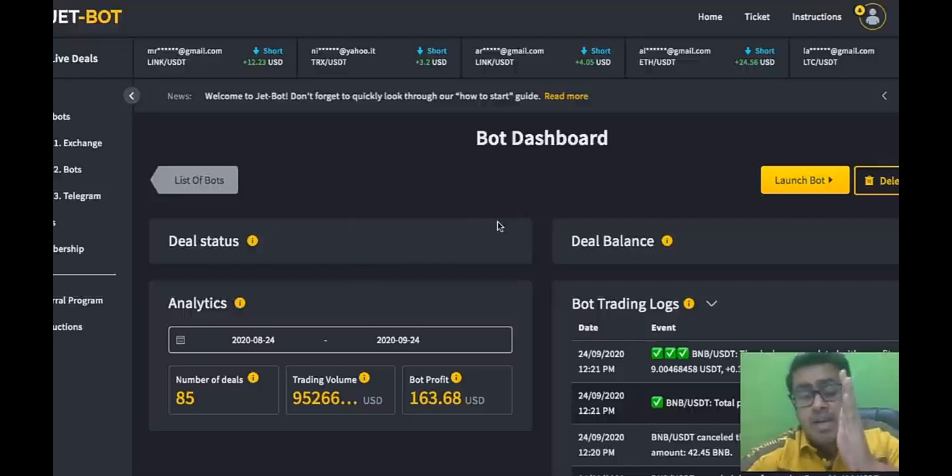
Task: Go back via List Of Bots button
Action: (195, 180)
